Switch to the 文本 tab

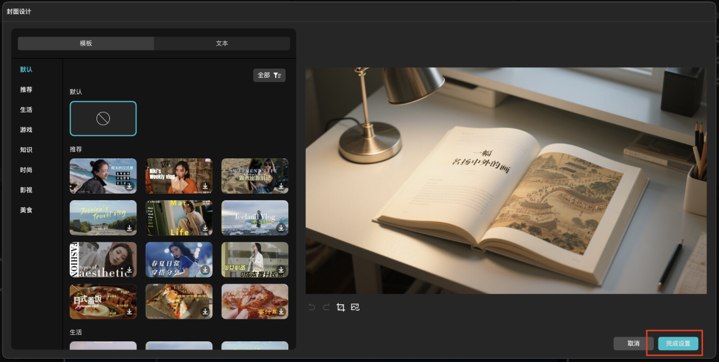[x=222, y=43]
